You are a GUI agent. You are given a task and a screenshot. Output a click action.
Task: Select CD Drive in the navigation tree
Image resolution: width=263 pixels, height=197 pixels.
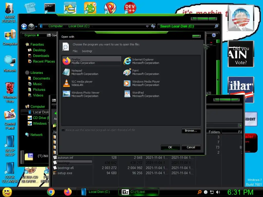(41, 118)
